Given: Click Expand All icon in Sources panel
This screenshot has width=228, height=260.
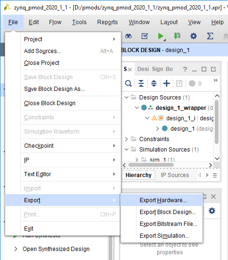Looking at the screenshot, I should pos(154,83).
